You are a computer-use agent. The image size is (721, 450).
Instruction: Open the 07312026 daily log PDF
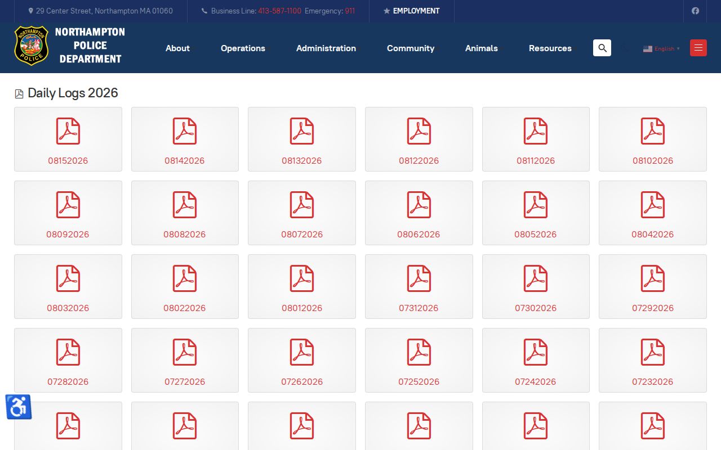(419, 286)
